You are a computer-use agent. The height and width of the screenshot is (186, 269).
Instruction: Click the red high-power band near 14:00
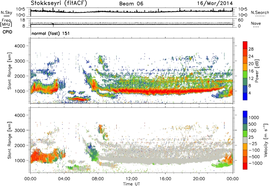148,91
